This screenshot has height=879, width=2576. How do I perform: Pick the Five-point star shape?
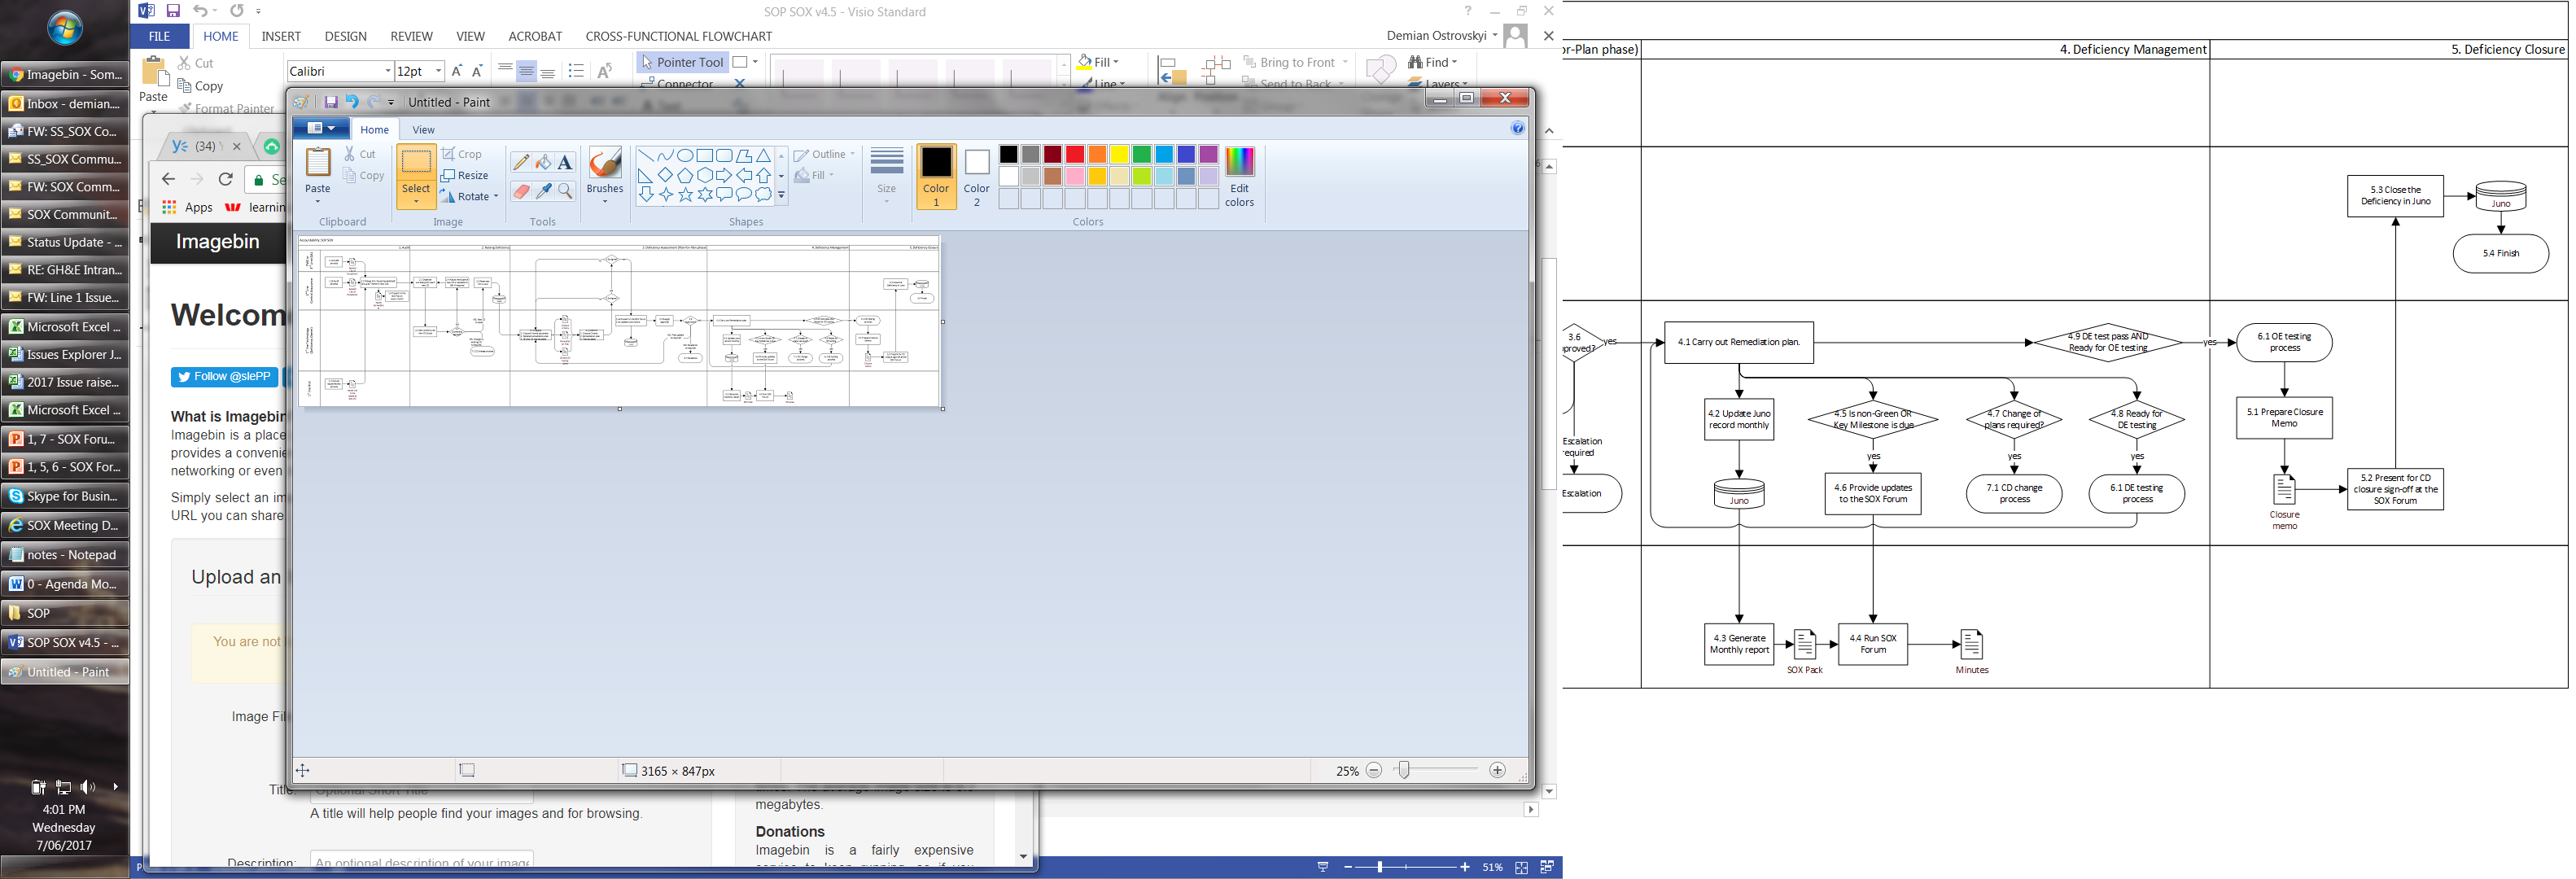pyautogui.click(x=685, y=195)
